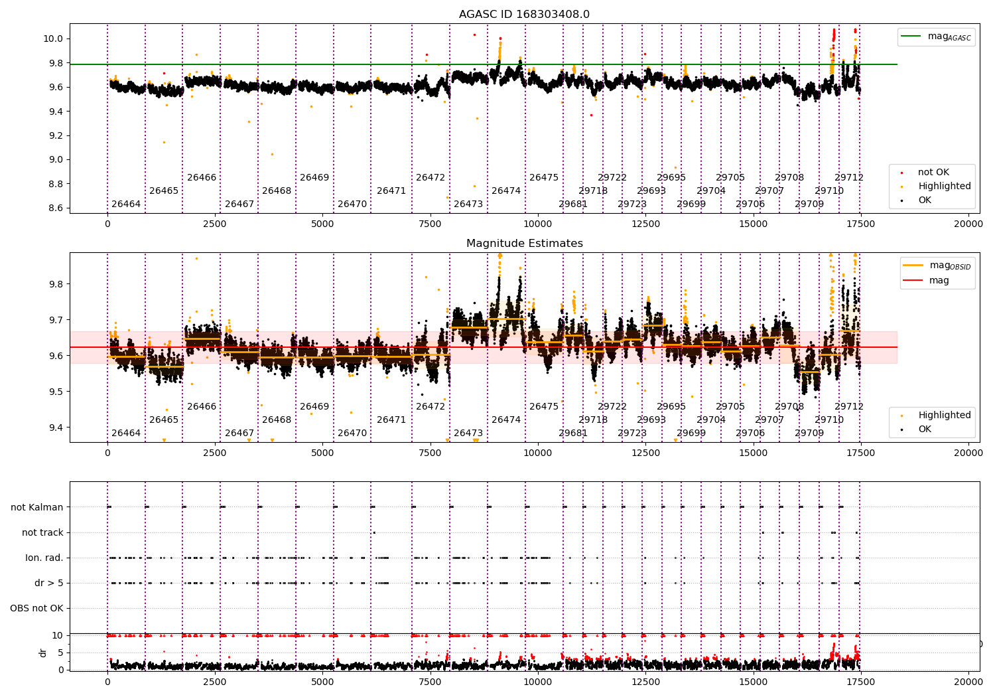The width and height of the screenshot is (995, 697).
Task: Click the 9.0 y-tick in top plot
Action: click(56, 159)
